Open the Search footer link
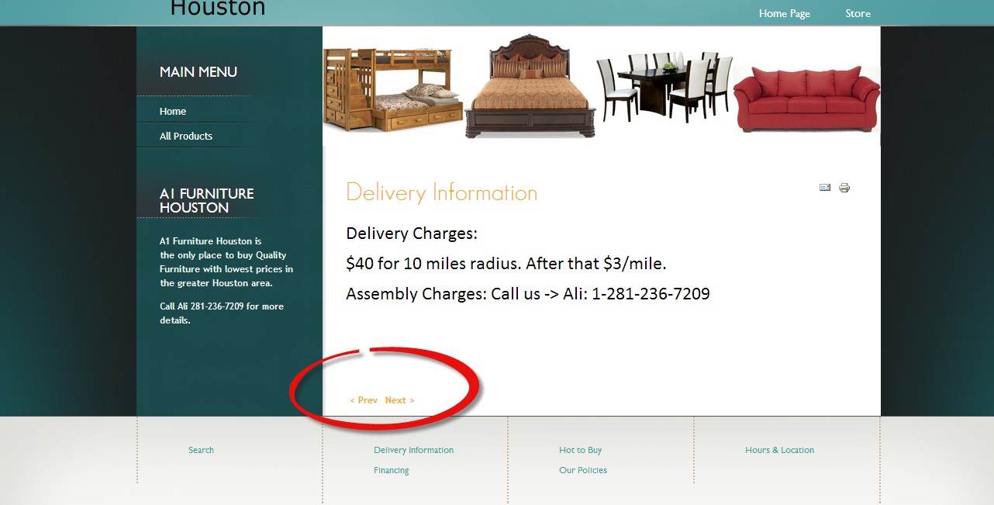This screenshot has width=994, height=505. click(201, 450)
